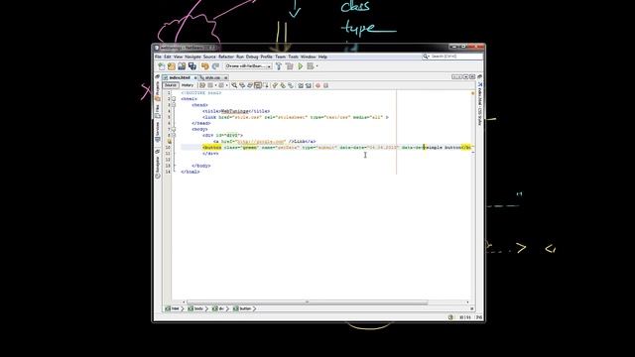The image size is (635, 357).
Task: Go to Previous Bookmark icon
Action: pyautogui.click(x=275, y=85)
